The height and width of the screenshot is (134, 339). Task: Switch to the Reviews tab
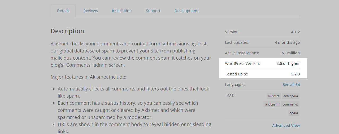tap(90, 11)
